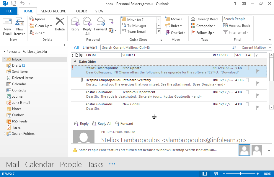The width and height of the screenshot is (274, 177).
Task: Open the Rules dropdown
Action: (174, 26)
